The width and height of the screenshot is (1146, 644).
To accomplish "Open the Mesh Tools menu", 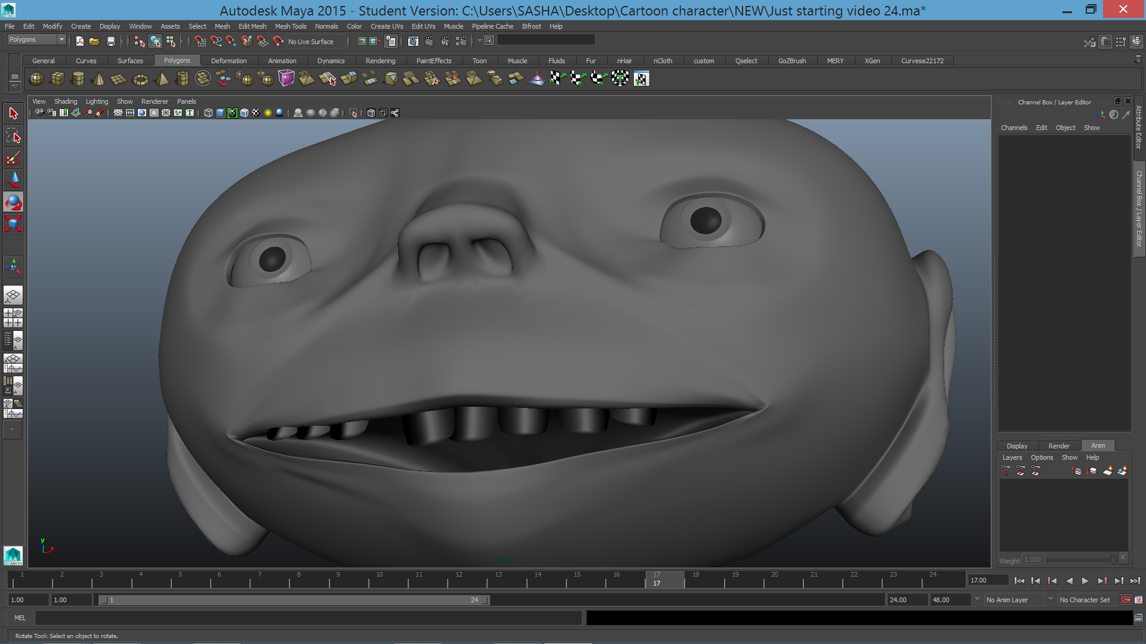I will [x=291, y=26].
